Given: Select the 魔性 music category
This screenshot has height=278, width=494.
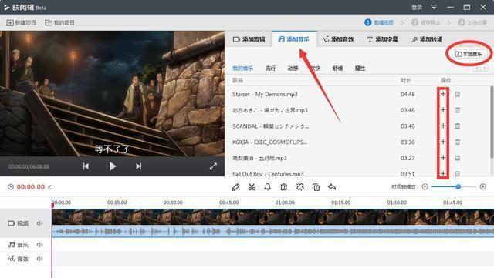Looking at the screenshot, I should pyautogui.click(x=360, y=68).
